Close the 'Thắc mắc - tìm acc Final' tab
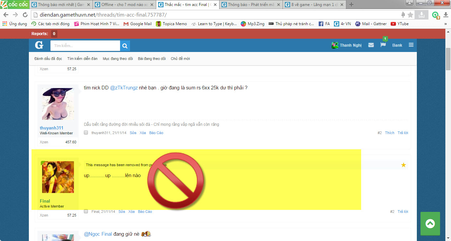Image resolution: width=451 pixels, height=241 pixels. click(215, 5)
